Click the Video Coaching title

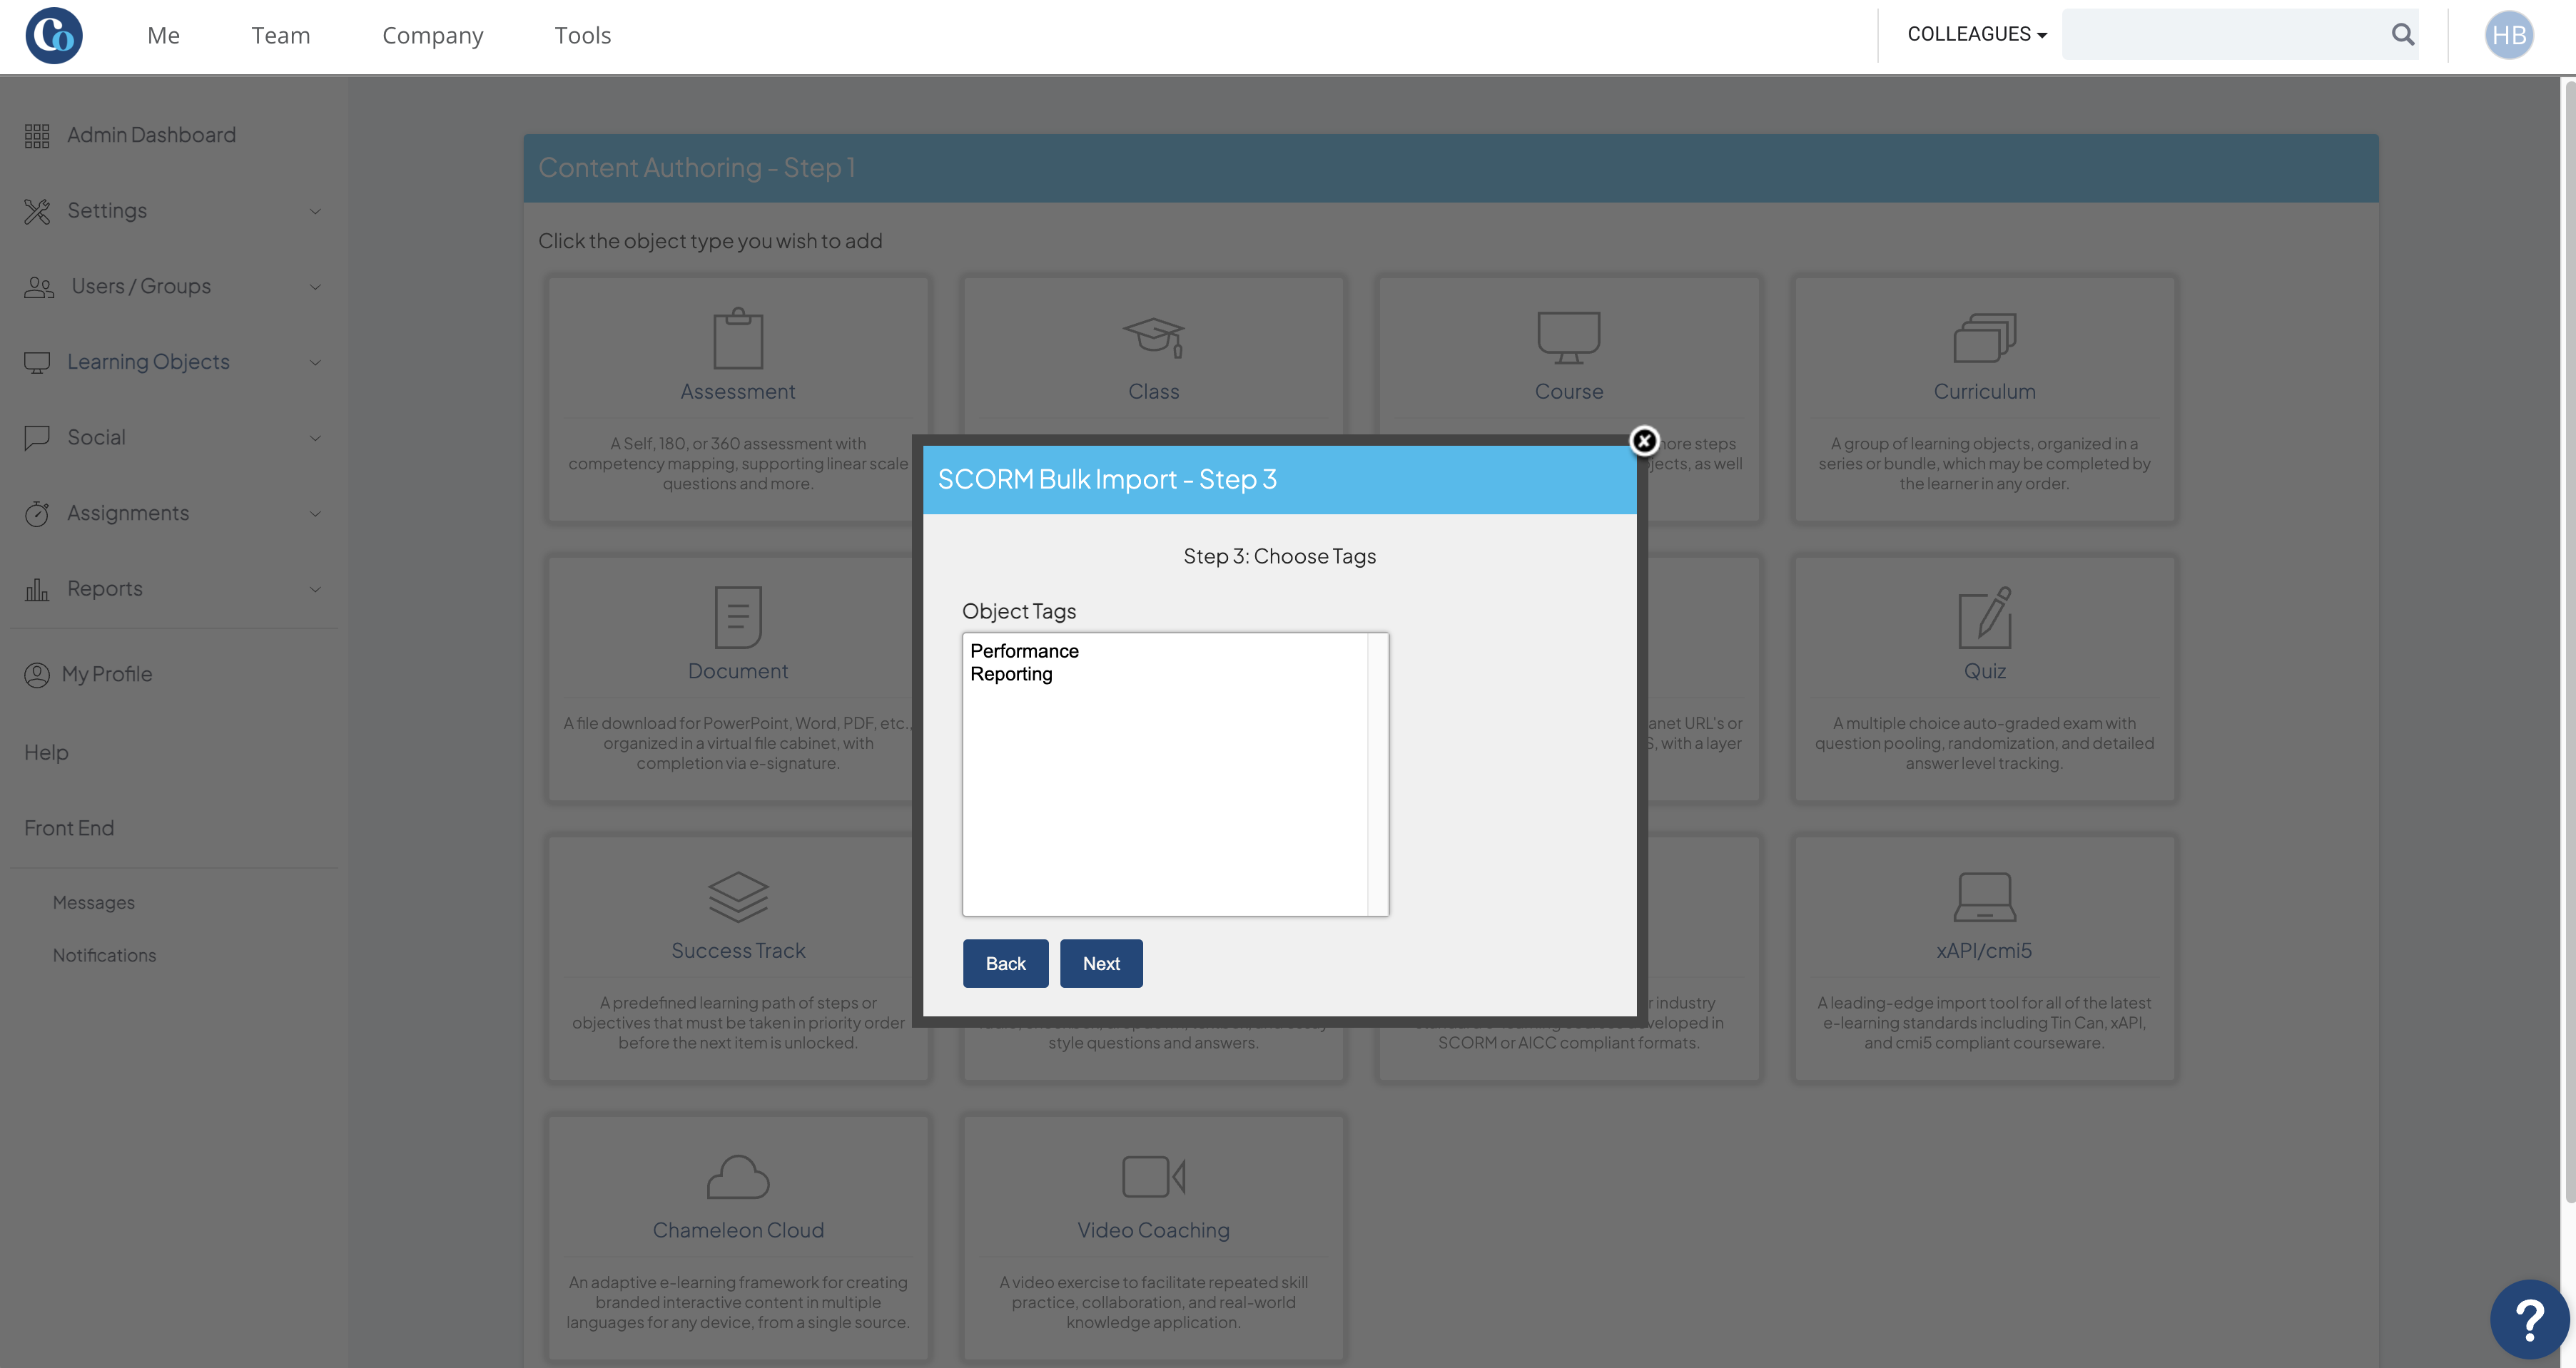(x=1153, y=1230)
